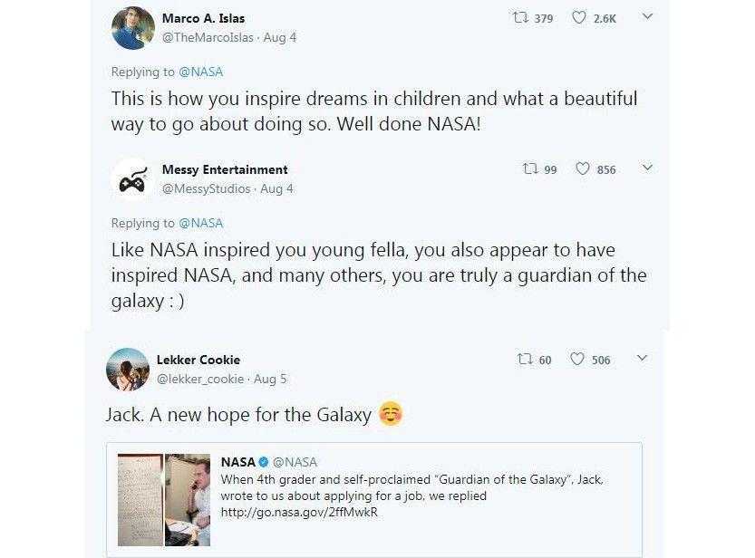The height and width of the screenshot is (558, 755).
Task: Open @NASA mention in Marco's reply
Action: point(201,72)
